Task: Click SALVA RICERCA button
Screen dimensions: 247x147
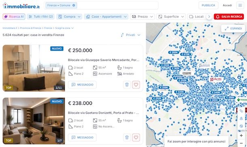Action: pos(229,17)
